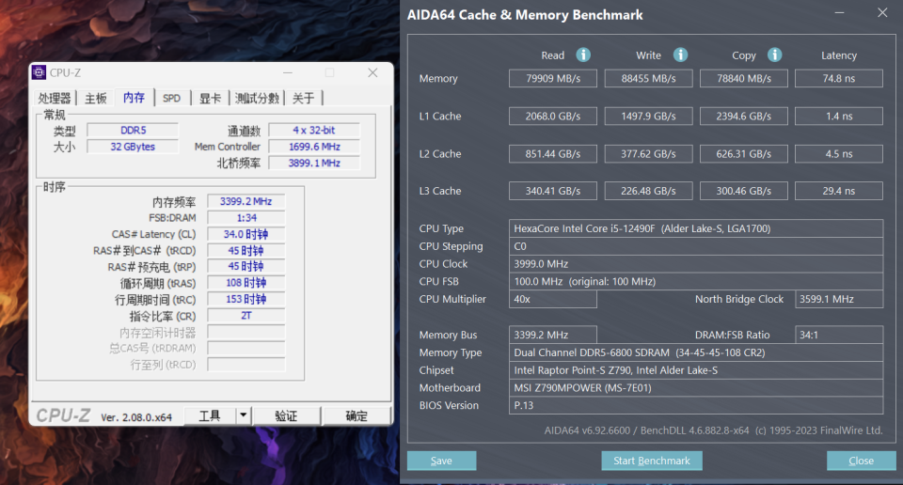Click Save in AIDA64 benchmark window
The width and height of the screenshot is (903, 485).
pyautogui.click(x=441, y=461)
